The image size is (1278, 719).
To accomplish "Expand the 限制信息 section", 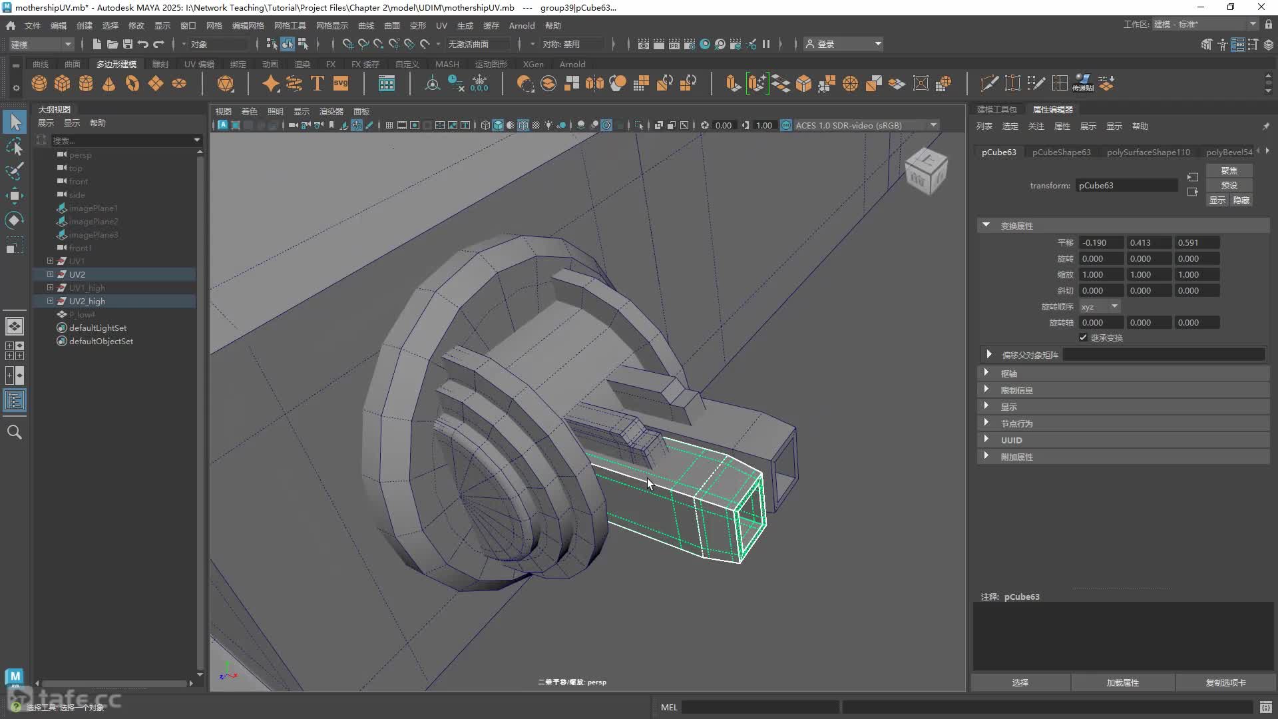I will tap(986, 390).
